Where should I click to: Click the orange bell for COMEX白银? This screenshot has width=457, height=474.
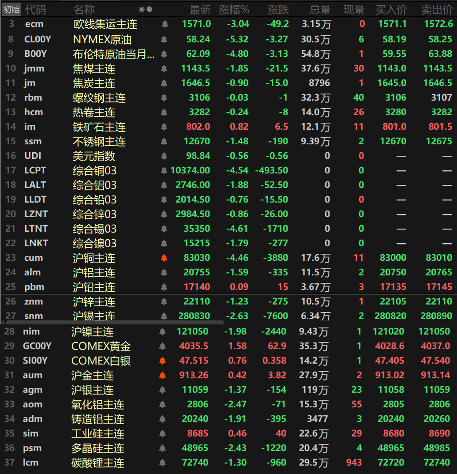pos(162,361)
